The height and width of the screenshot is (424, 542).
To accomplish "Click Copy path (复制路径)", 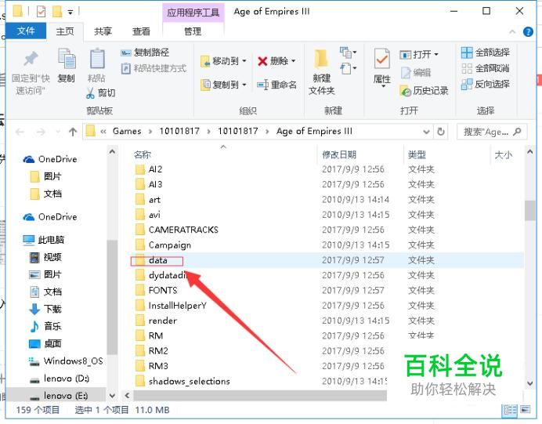I will [x=145, y=53].
